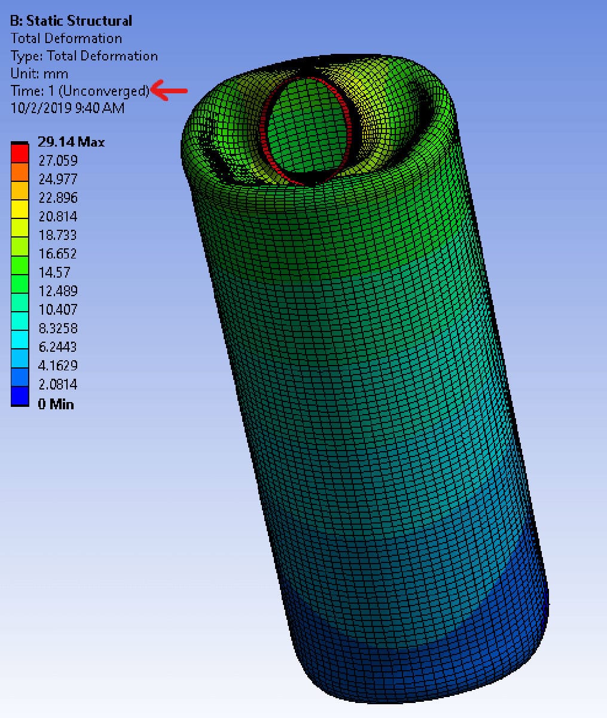Select the 2.0814 legend value
607x718 pixels.
click(57, 384)
